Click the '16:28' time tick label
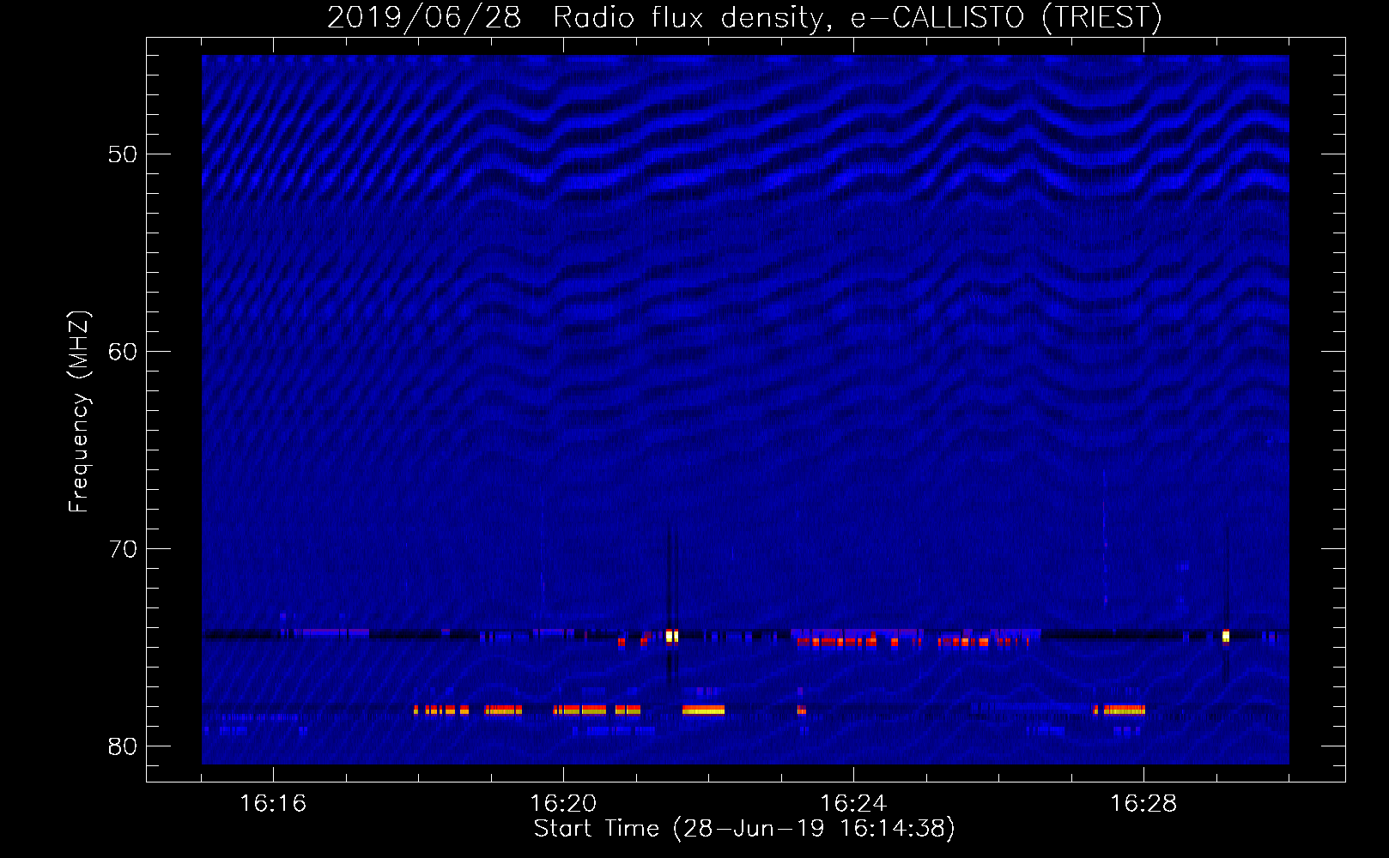 (x=1143, y=804)
